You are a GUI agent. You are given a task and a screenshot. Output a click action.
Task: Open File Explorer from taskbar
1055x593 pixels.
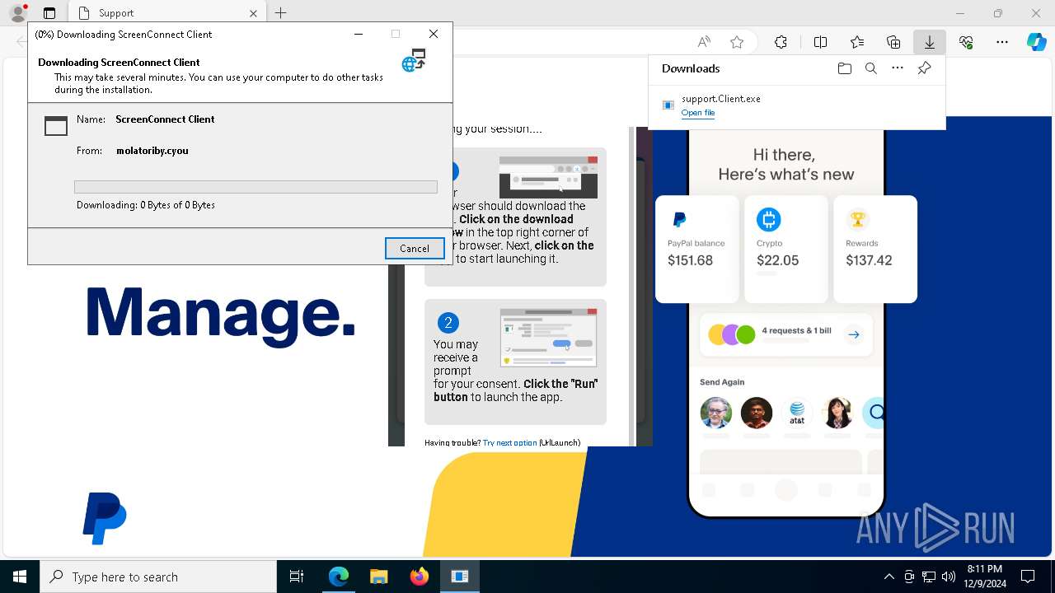pyautogui.click(x=378, y=577)
